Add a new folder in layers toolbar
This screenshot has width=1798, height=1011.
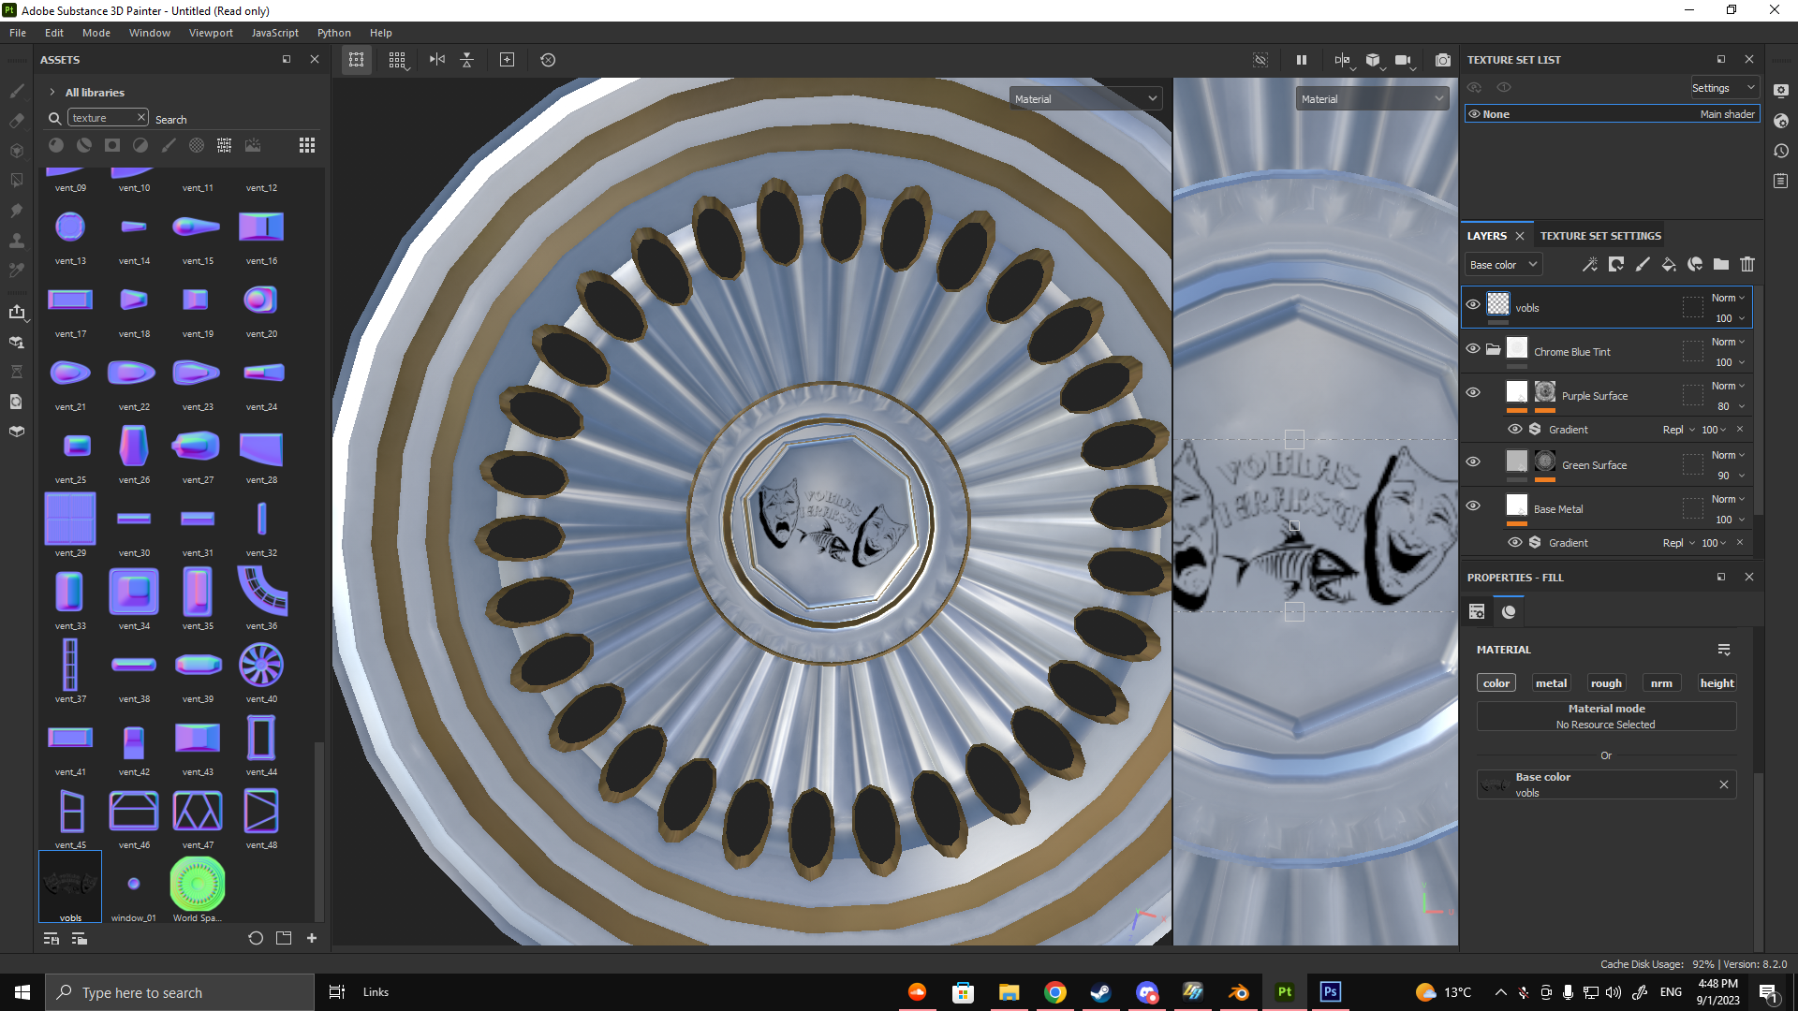point(1720,265)
